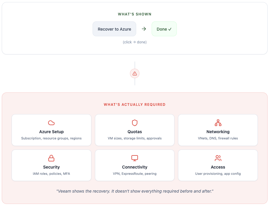Image resolution: width=270 pixels, height=206 pixels.
Task: Click "VNets, DNS, firewall rules" text
Action: point(218,138)
